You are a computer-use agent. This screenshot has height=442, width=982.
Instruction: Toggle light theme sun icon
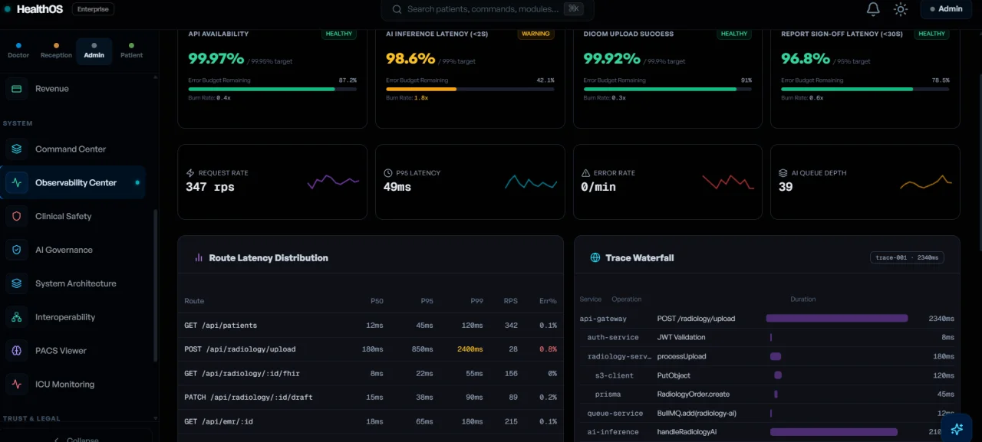[x=901, y=9]
